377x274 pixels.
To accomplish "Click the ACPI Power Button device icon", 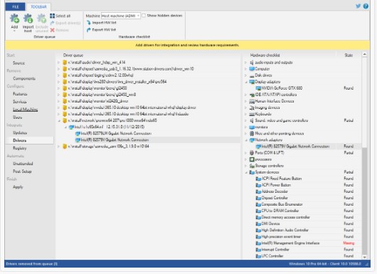I will 258,185.
